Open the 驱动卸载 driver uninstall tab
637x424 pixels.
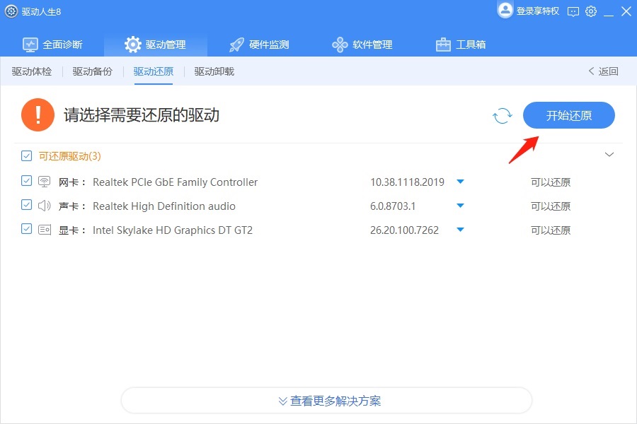[x=213, y=71]
